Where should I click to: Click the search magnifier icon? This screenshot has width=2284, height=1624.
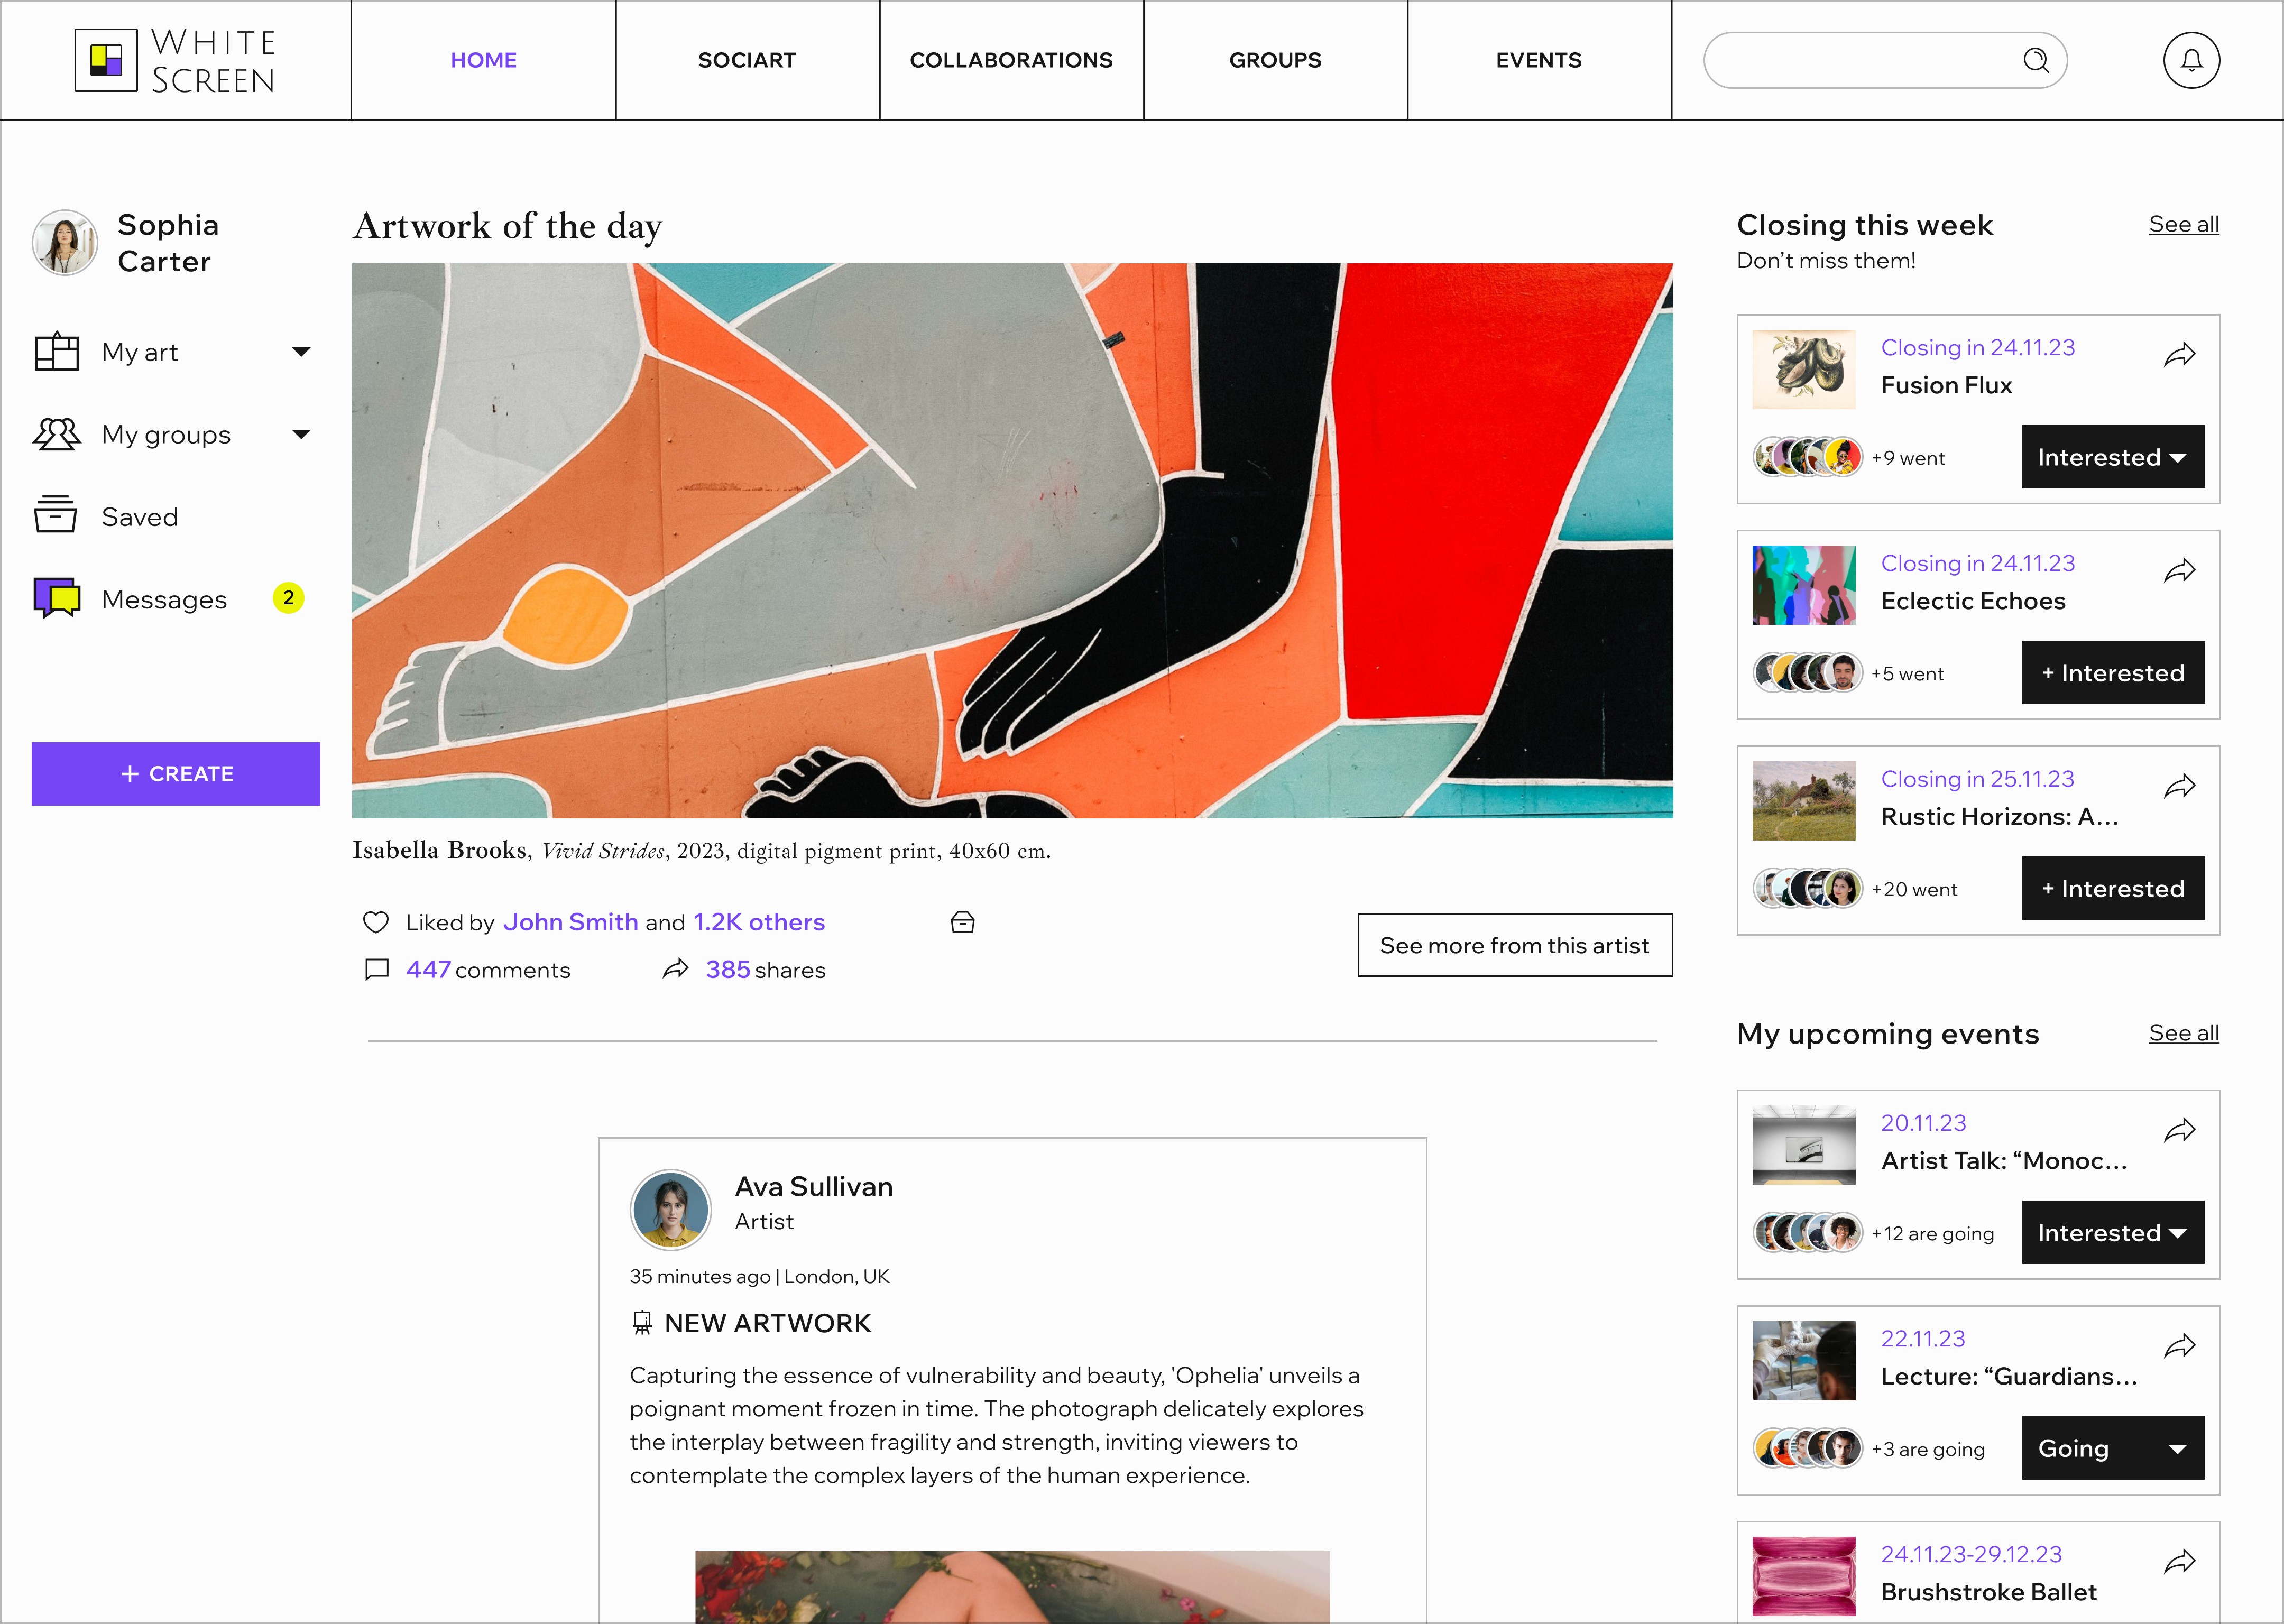click(x=2035, y=60)
